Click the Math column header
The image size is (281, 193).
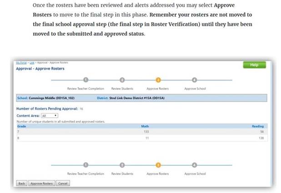click(x=145, y=126)
